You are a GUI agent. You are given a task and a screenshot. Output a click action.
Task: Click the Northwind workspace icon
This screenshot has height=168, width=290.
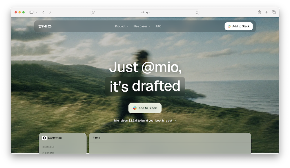[x=44, y=138]
